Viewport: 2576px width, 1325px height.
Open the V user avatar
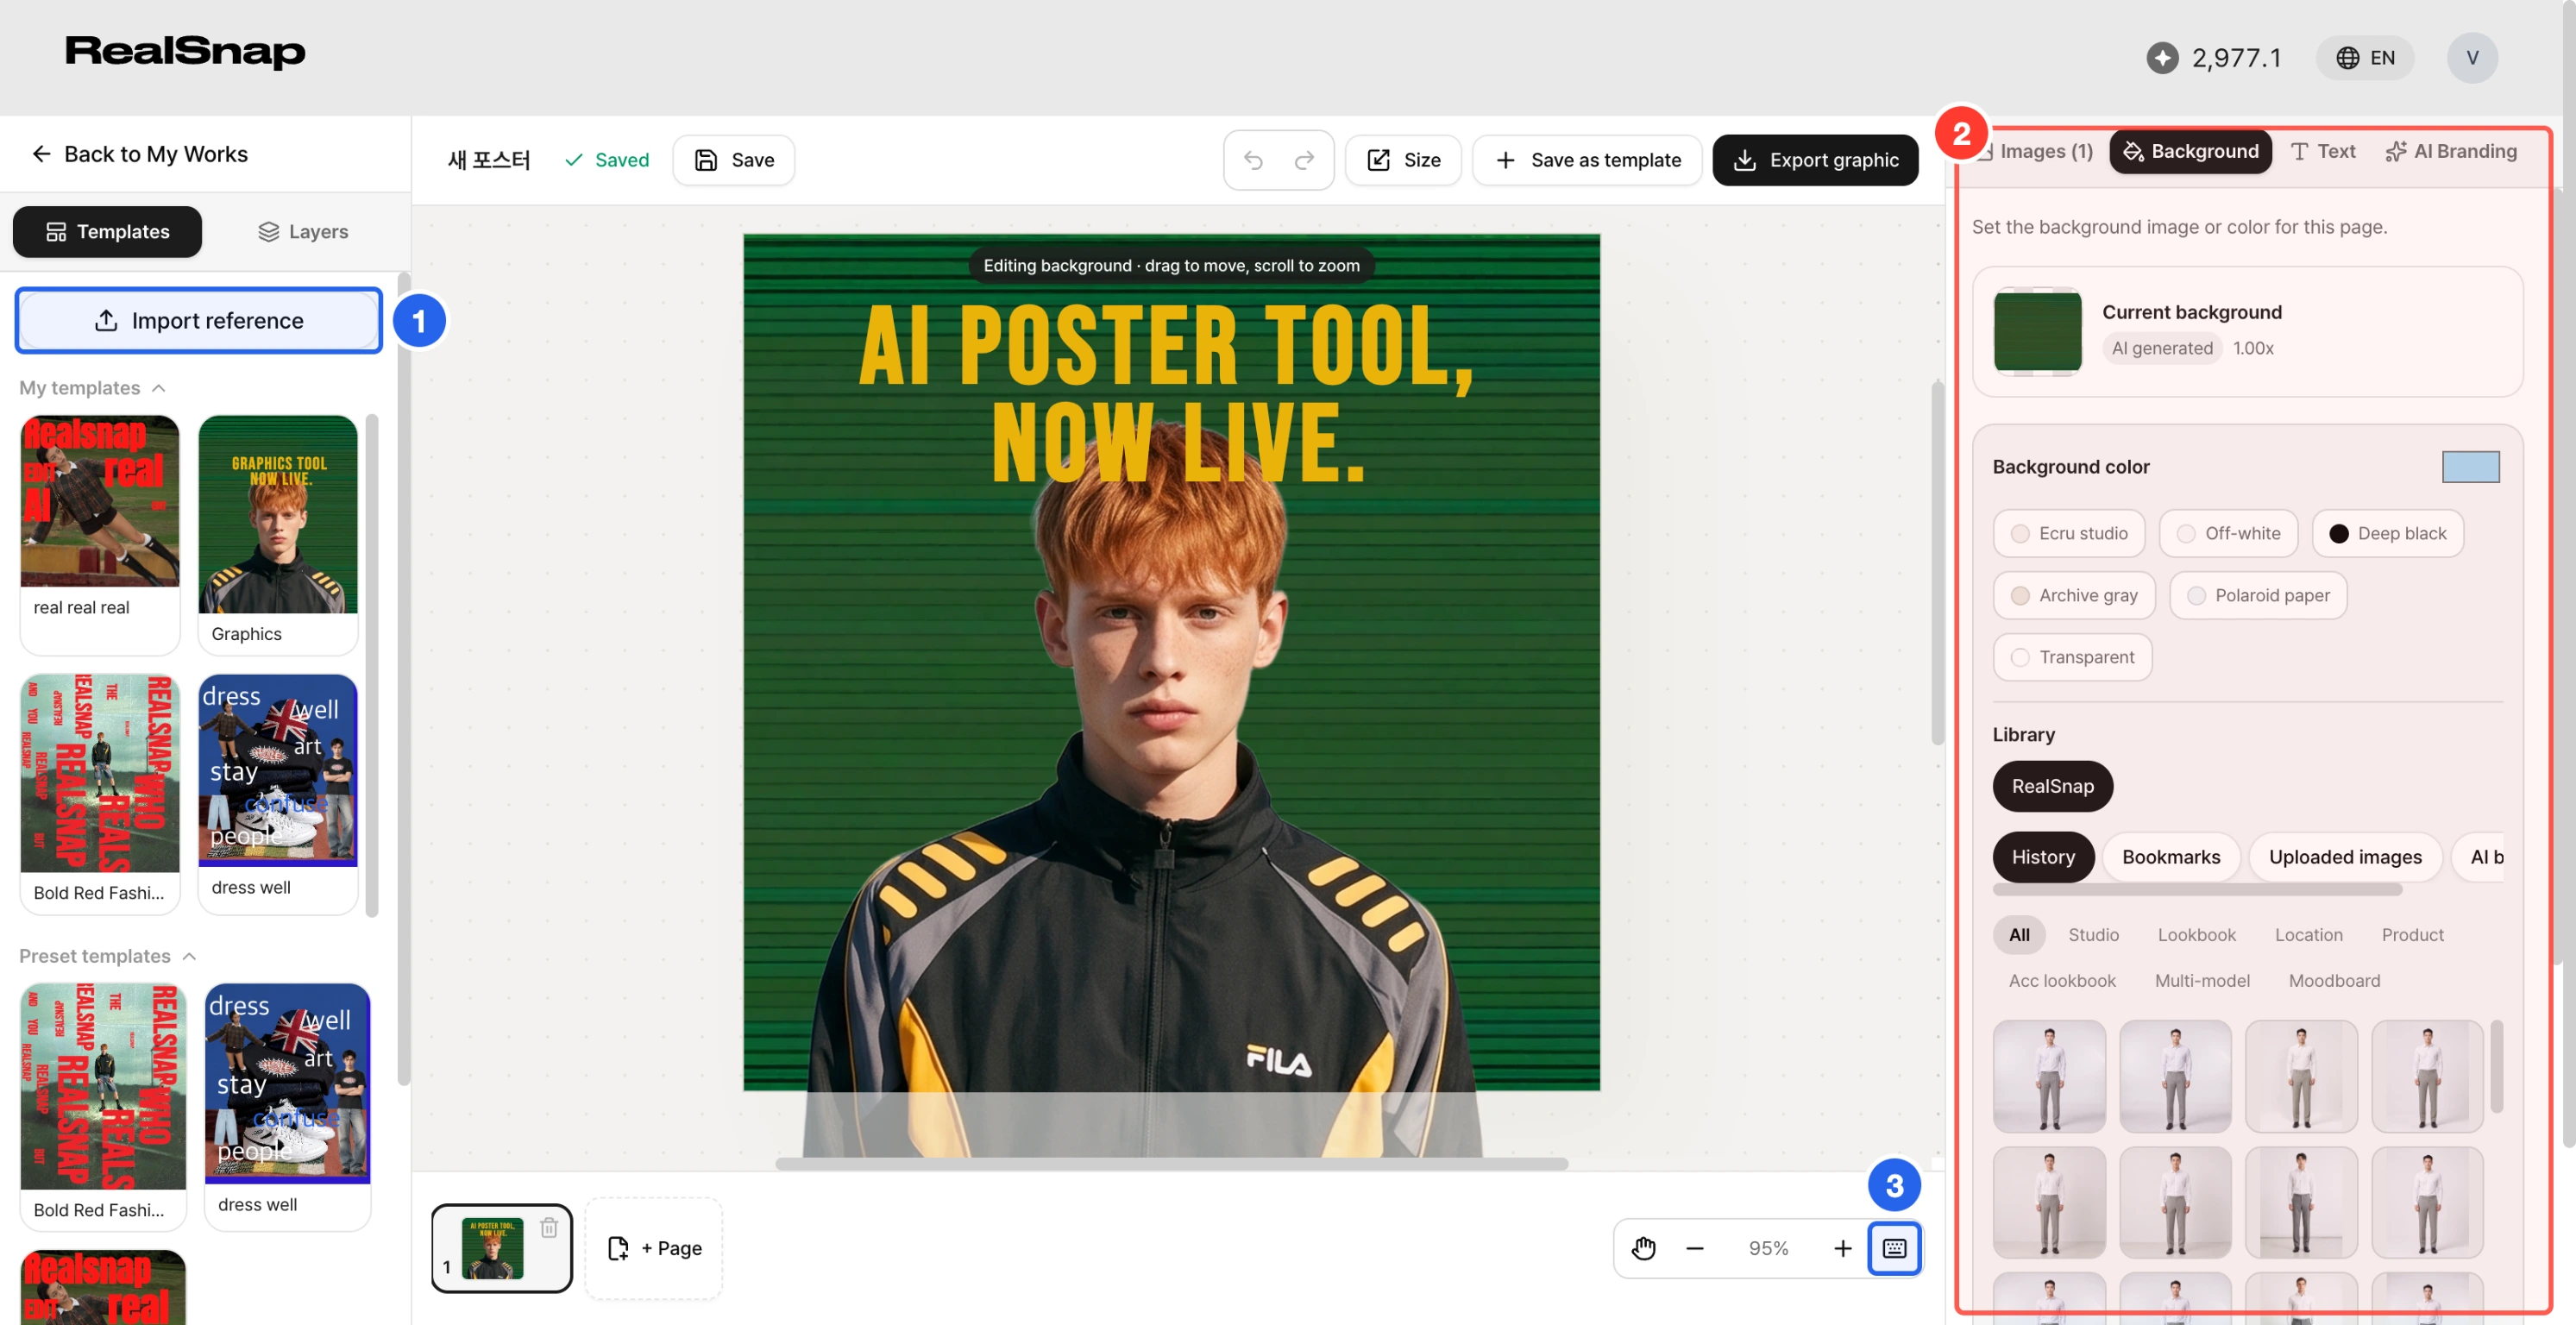[x=2472, y=58]
